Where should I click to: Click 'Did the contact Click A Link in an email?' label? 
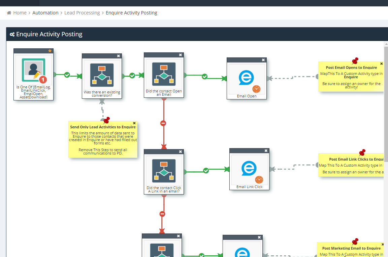[x=164, y=189]
